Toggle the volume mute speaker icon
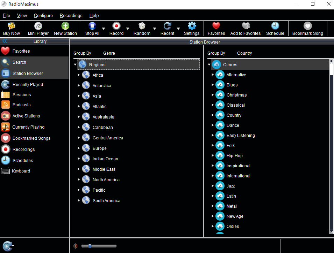This screenshot has width=334, height=253. (75, 246)
